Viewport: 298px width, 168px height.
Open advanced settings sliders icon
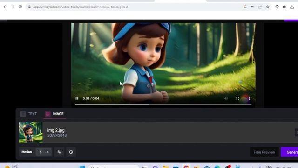pos(59,152)
